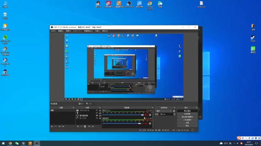Open the 淡变 transition type dropdown

(164, 111)
